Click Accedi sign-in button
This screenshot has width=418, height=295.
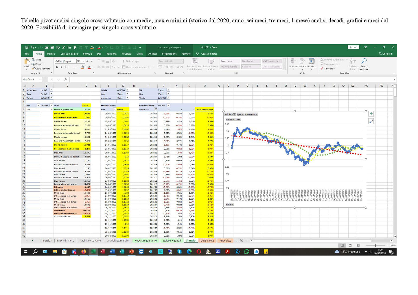(x=353, y=47)
